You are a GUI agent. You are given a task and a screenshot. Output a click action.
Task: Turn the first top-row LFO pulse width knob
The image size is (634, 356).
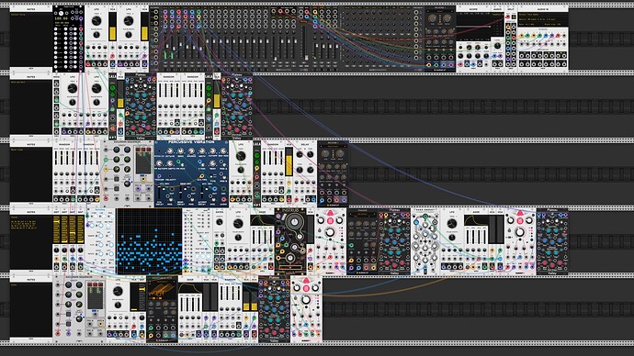pyautogui.click(x=96, y=35)
